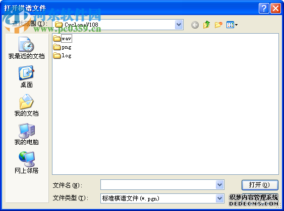Expand the 文件类型 dropdown arrow
The width and height of the screenshot is (284, 211).
(x=220, y=198)
